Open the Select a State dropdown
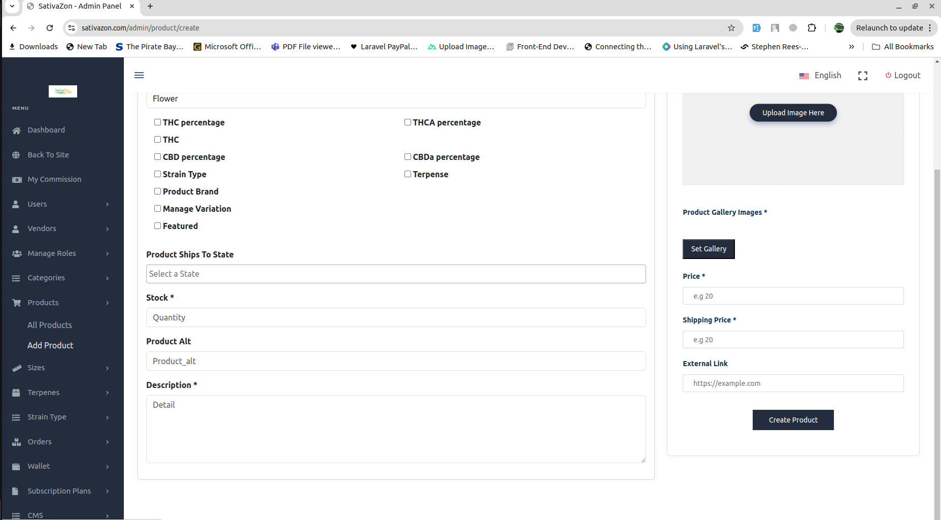The height and width of the screenshot is (520, 941). 396,274
